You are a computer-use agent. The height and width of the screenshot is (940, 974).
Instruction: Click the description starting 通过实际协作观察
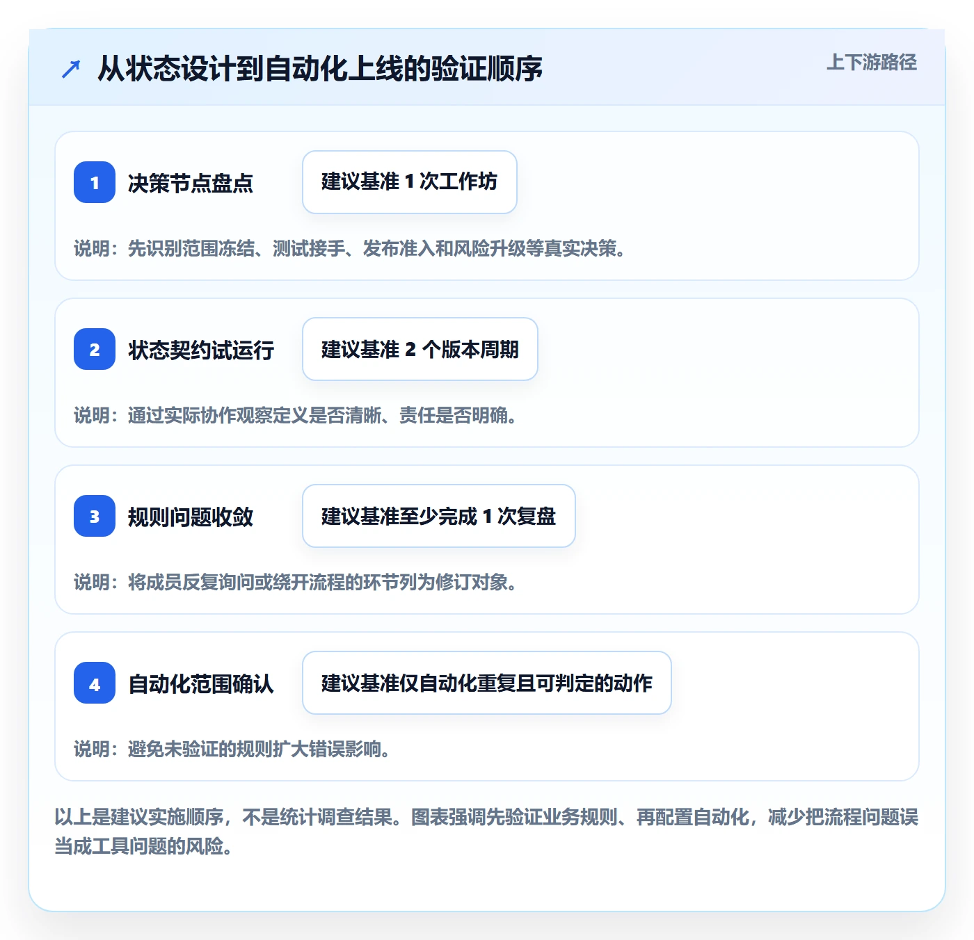pyautogui.click(x=296, y=415)
